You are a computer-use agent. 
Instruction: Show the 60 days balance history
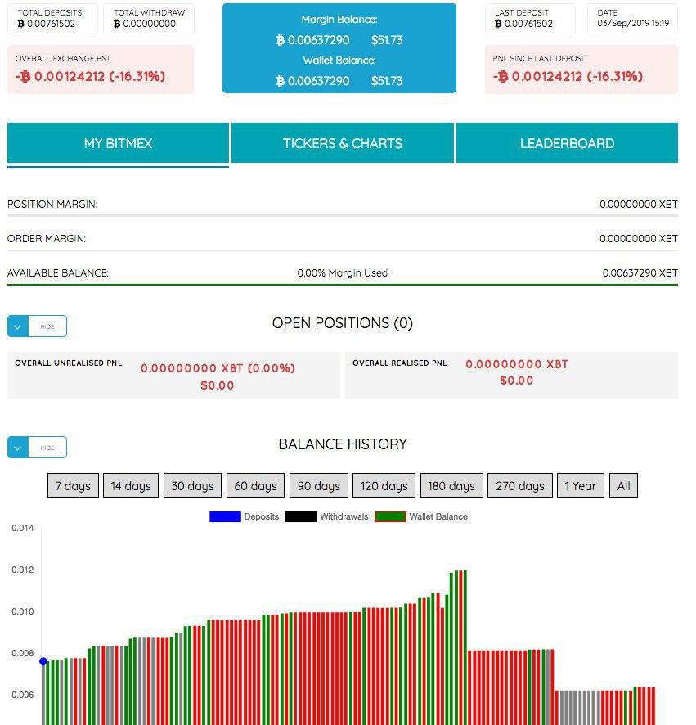(x=255, y=485)
